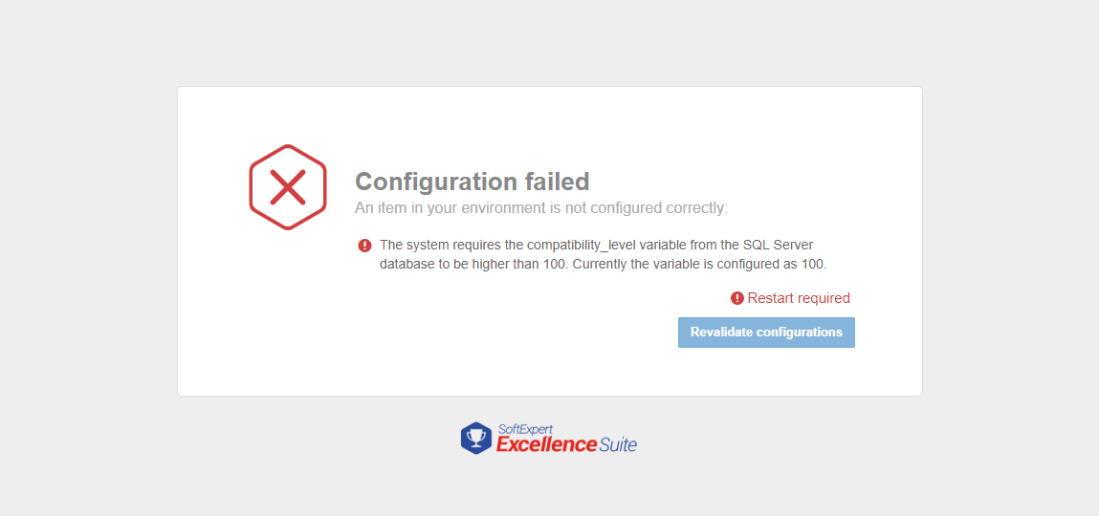Click the word 'failed' in the heading

[557, 182]
